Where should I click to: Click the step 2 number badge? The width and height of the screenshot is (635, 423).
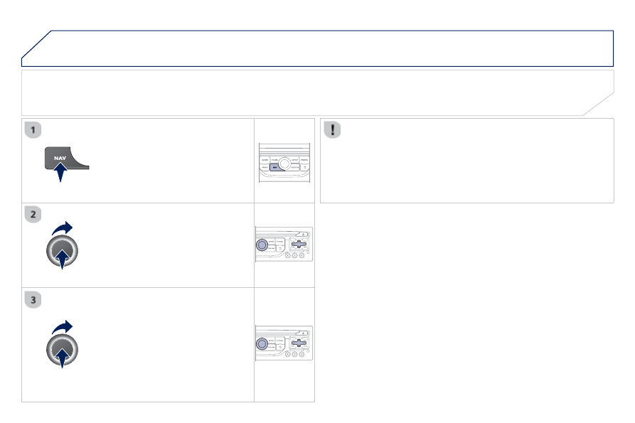[x=33, y=214]
